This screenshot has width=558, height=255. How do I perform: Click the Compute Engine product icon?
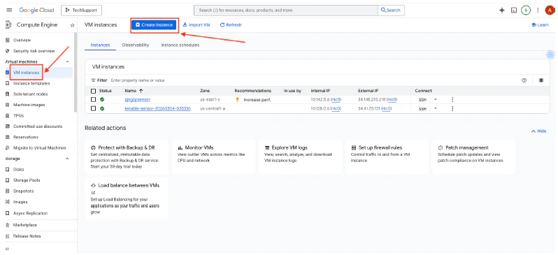[x=8, y=25]
